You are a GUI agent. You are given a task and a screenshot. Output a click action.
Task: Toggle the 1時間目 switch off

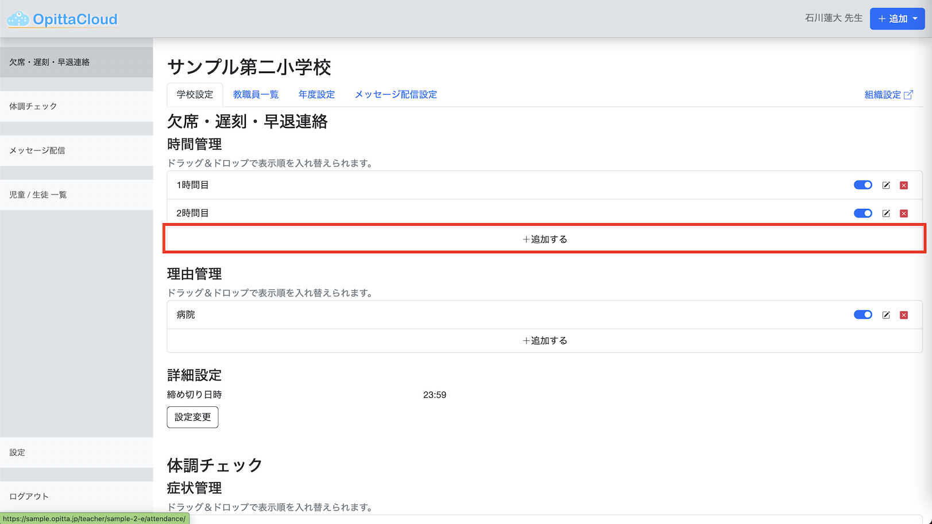pos(863,185)
